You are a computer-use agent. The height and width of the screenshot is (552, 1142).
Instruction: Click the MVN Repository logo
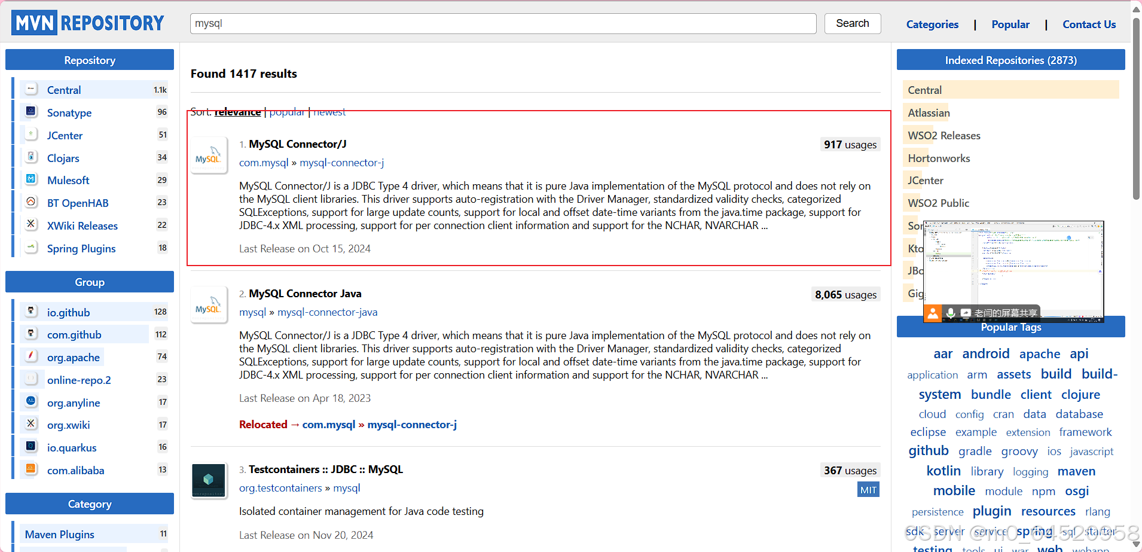click(x=88, y=23)
